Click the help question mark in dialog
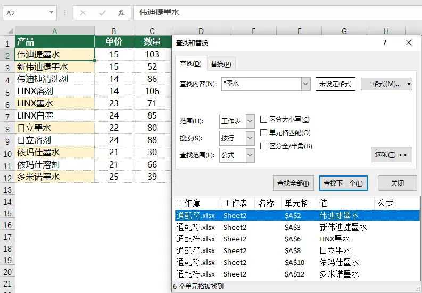Screen dimensions: 422x293 pos(385,43)
